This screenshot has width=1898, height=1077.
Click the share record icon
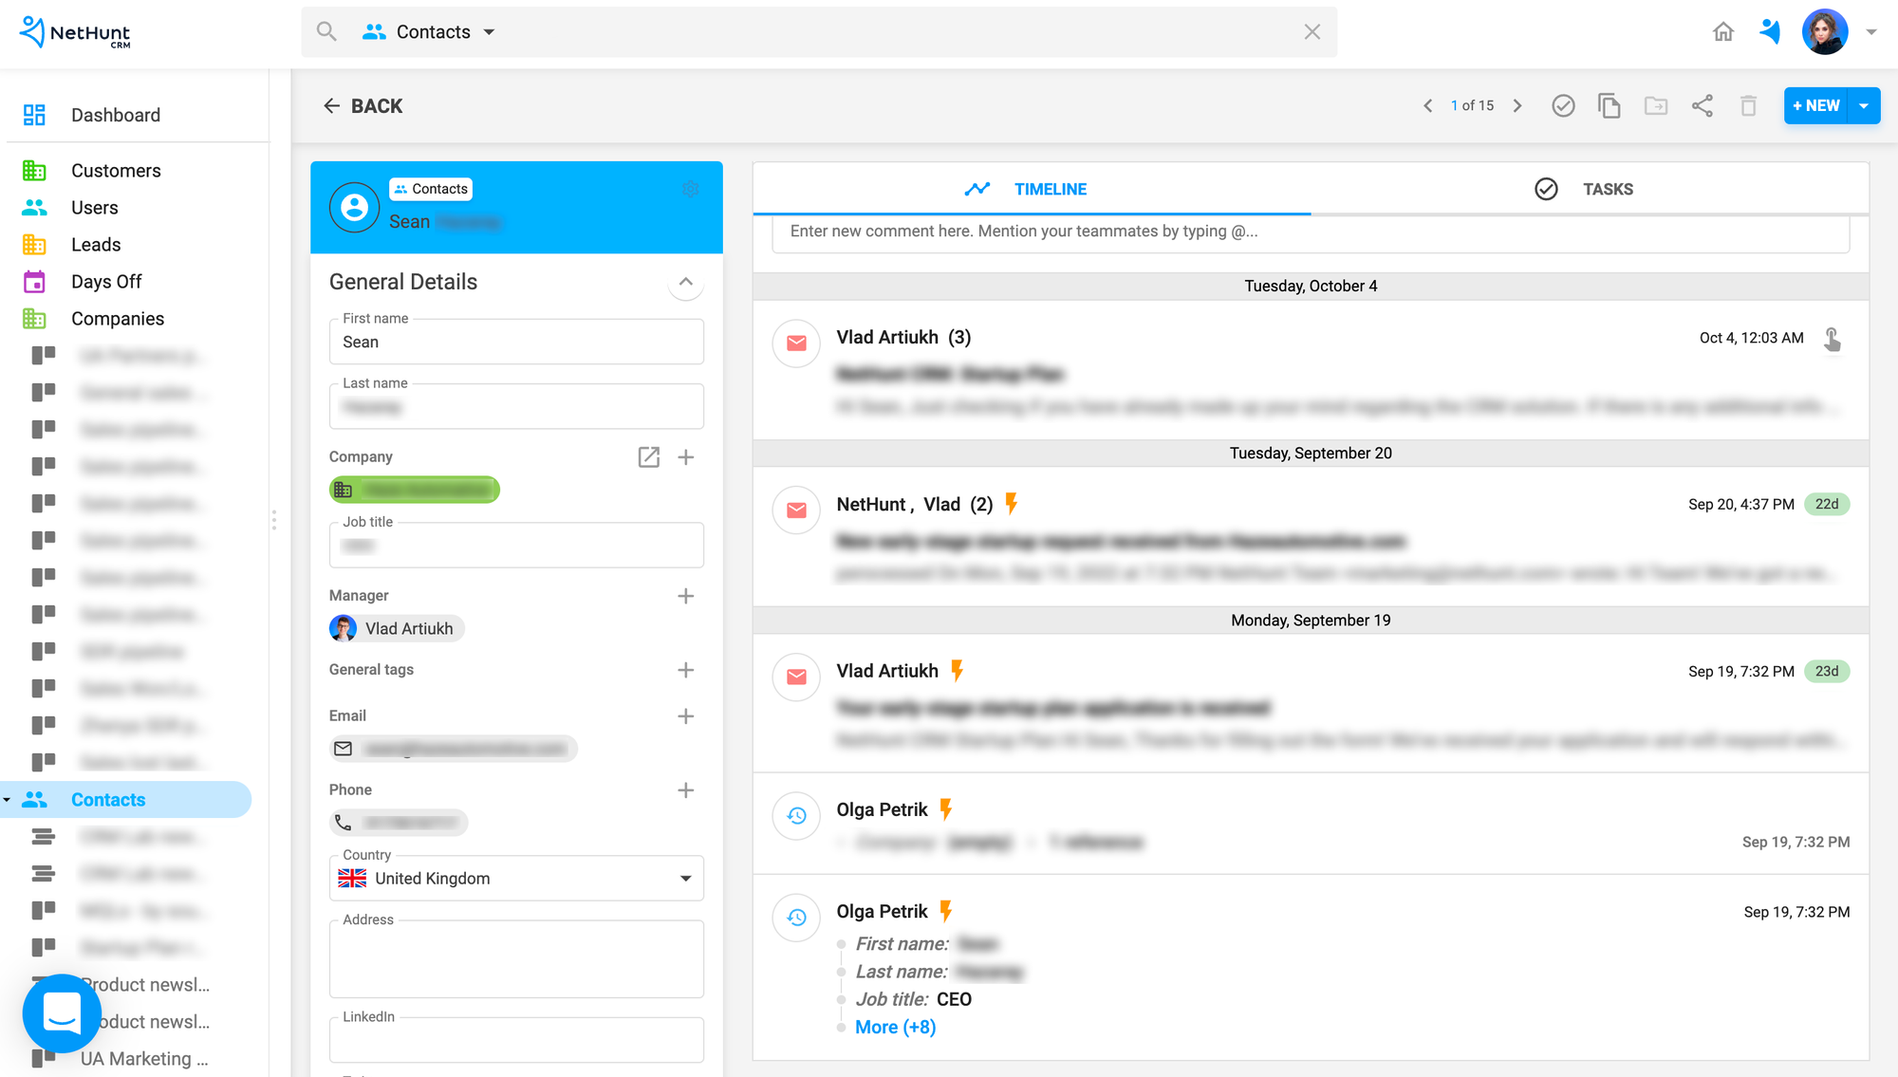1702,105
